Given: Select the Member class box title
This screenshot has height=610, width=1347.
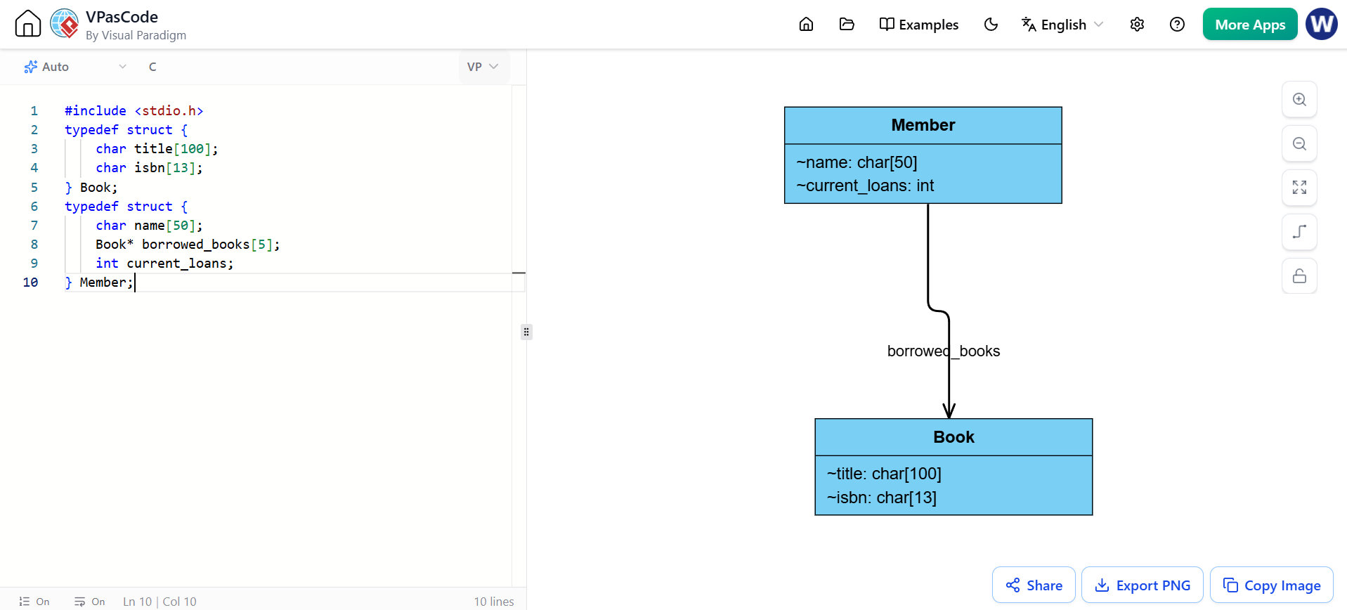Looking at the screenshot, I should point(923,125).
